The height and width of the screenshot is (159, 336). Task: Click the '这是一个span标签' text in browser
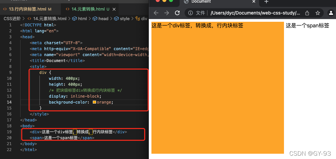(x=307, y=26)
